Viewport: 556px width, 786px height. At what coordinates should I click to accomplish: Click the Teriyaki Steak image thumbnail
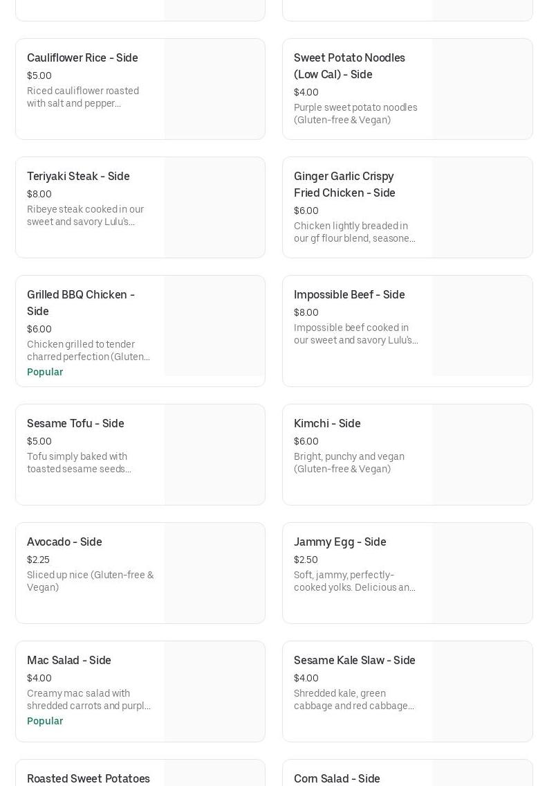(x=215, y=207)
